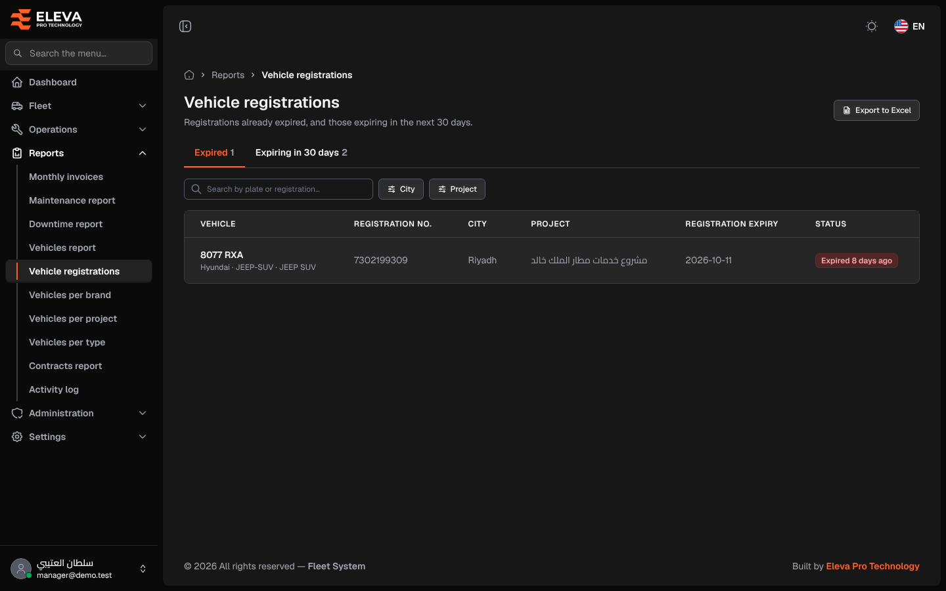This screenshot has width=946, height=591.
Task: Click the Expired 8 days ago badge
Action: point(857,261)
